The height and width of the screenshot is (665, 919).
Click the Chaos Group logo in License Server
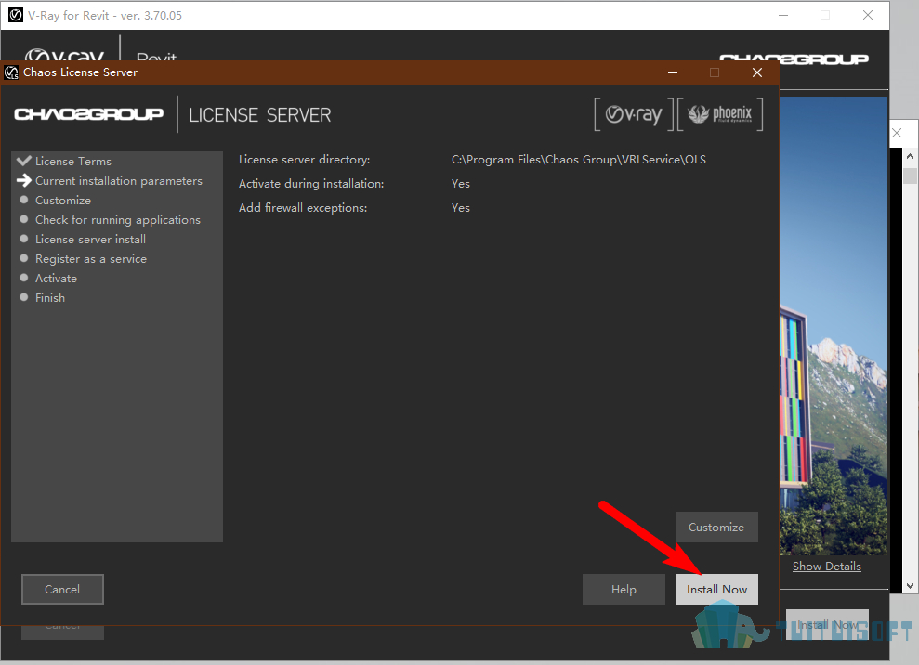point(88,114)
